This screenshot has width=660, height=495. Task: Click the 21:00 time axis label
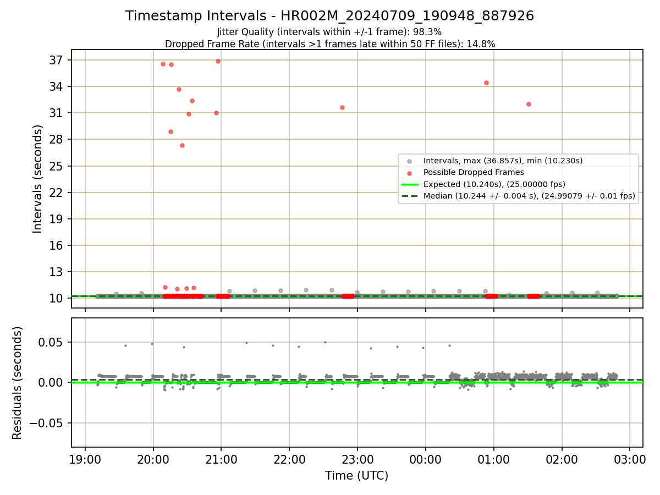[x=221, y=459]
